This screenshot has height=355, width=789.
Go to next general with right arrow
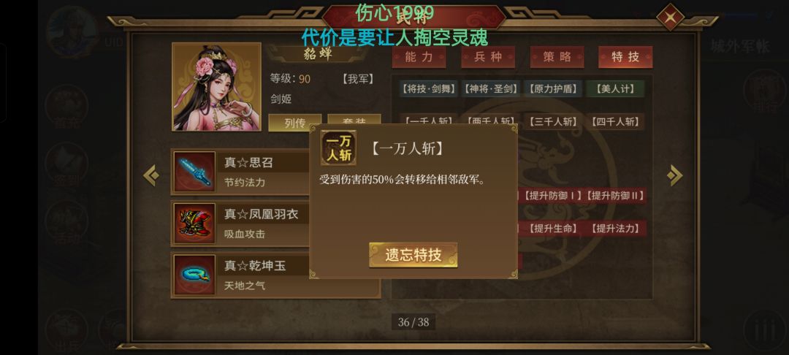pos(674,175)
